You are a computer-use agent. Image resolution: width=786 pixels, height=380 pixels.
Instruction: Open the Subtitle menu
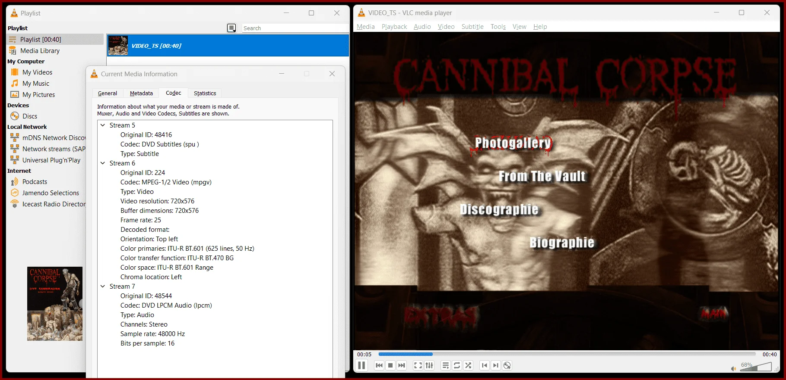[x=472, y=27]
